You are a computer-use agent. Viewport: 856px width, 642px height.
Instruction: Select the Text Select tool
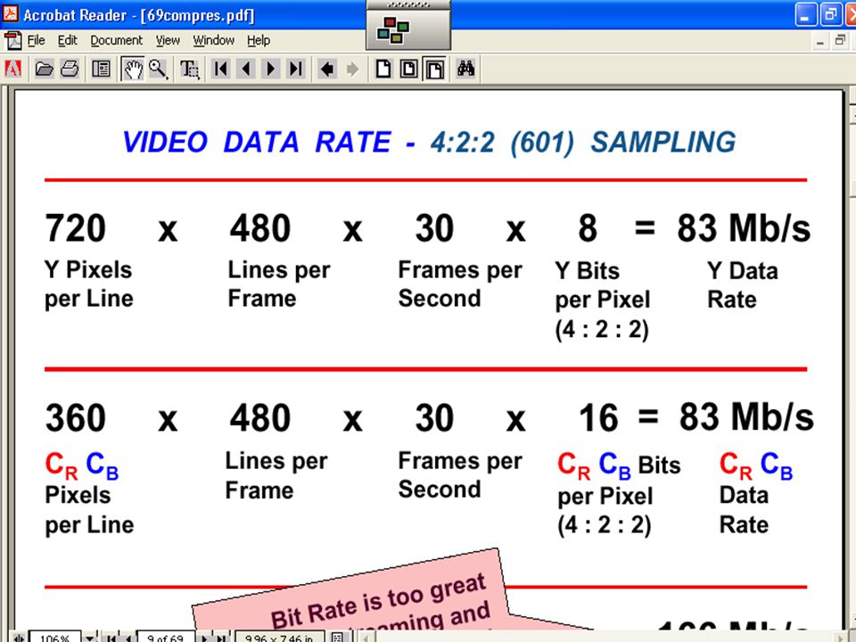pyautogui.click(x=189, y=70)
